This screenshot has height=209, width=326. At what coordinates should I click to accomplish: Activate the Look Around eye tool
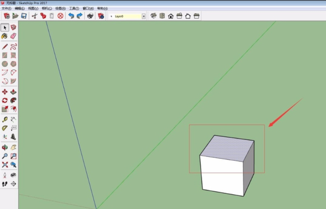pyautogui.click(x=13, y=175)
